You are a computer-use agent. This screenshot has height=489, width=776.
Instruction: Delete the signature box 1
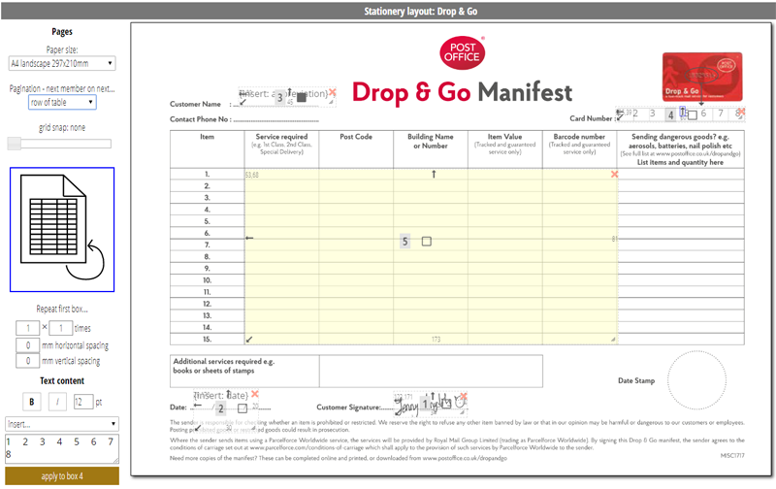coord(464,396)
